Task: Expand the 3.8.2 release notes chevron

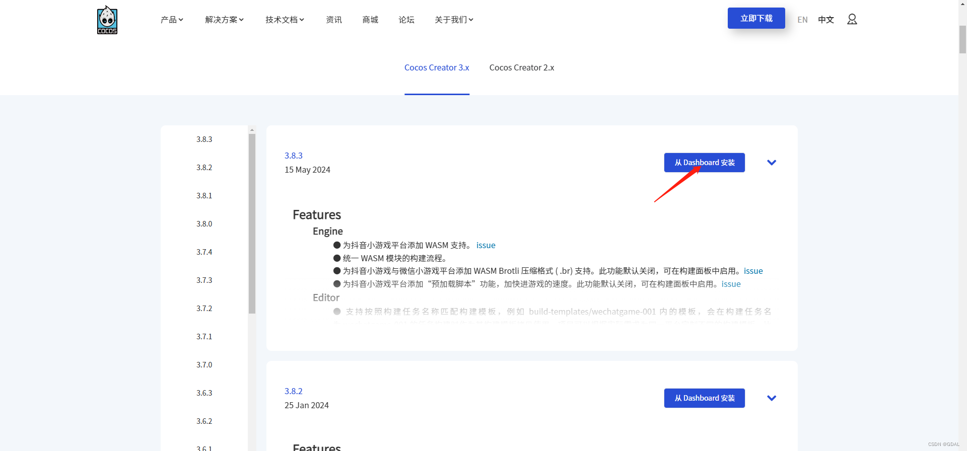Action: point(771,398)
